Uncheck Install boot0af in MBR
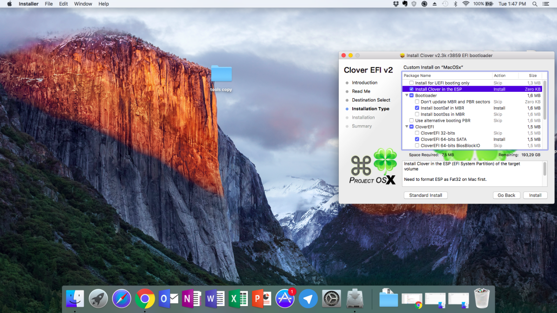 tap(417, 108)
